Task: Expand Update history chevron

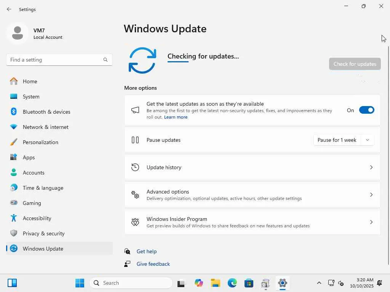Action: pyautogui.click(x=371, y=167)
